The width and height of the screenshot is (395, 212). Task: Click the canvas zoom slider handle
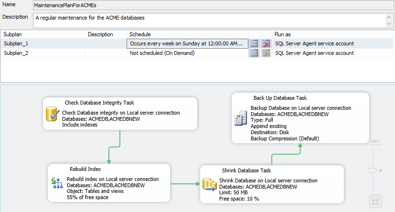pos(373,170)
